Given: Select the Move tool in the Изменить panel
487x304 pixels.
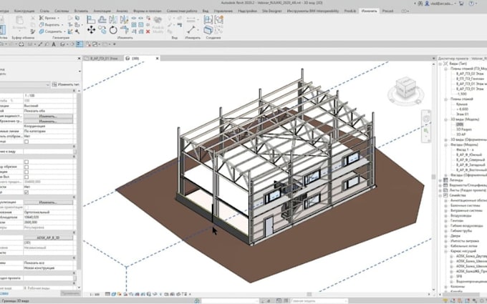Looking at the screenshot, I should pos(91,30).
